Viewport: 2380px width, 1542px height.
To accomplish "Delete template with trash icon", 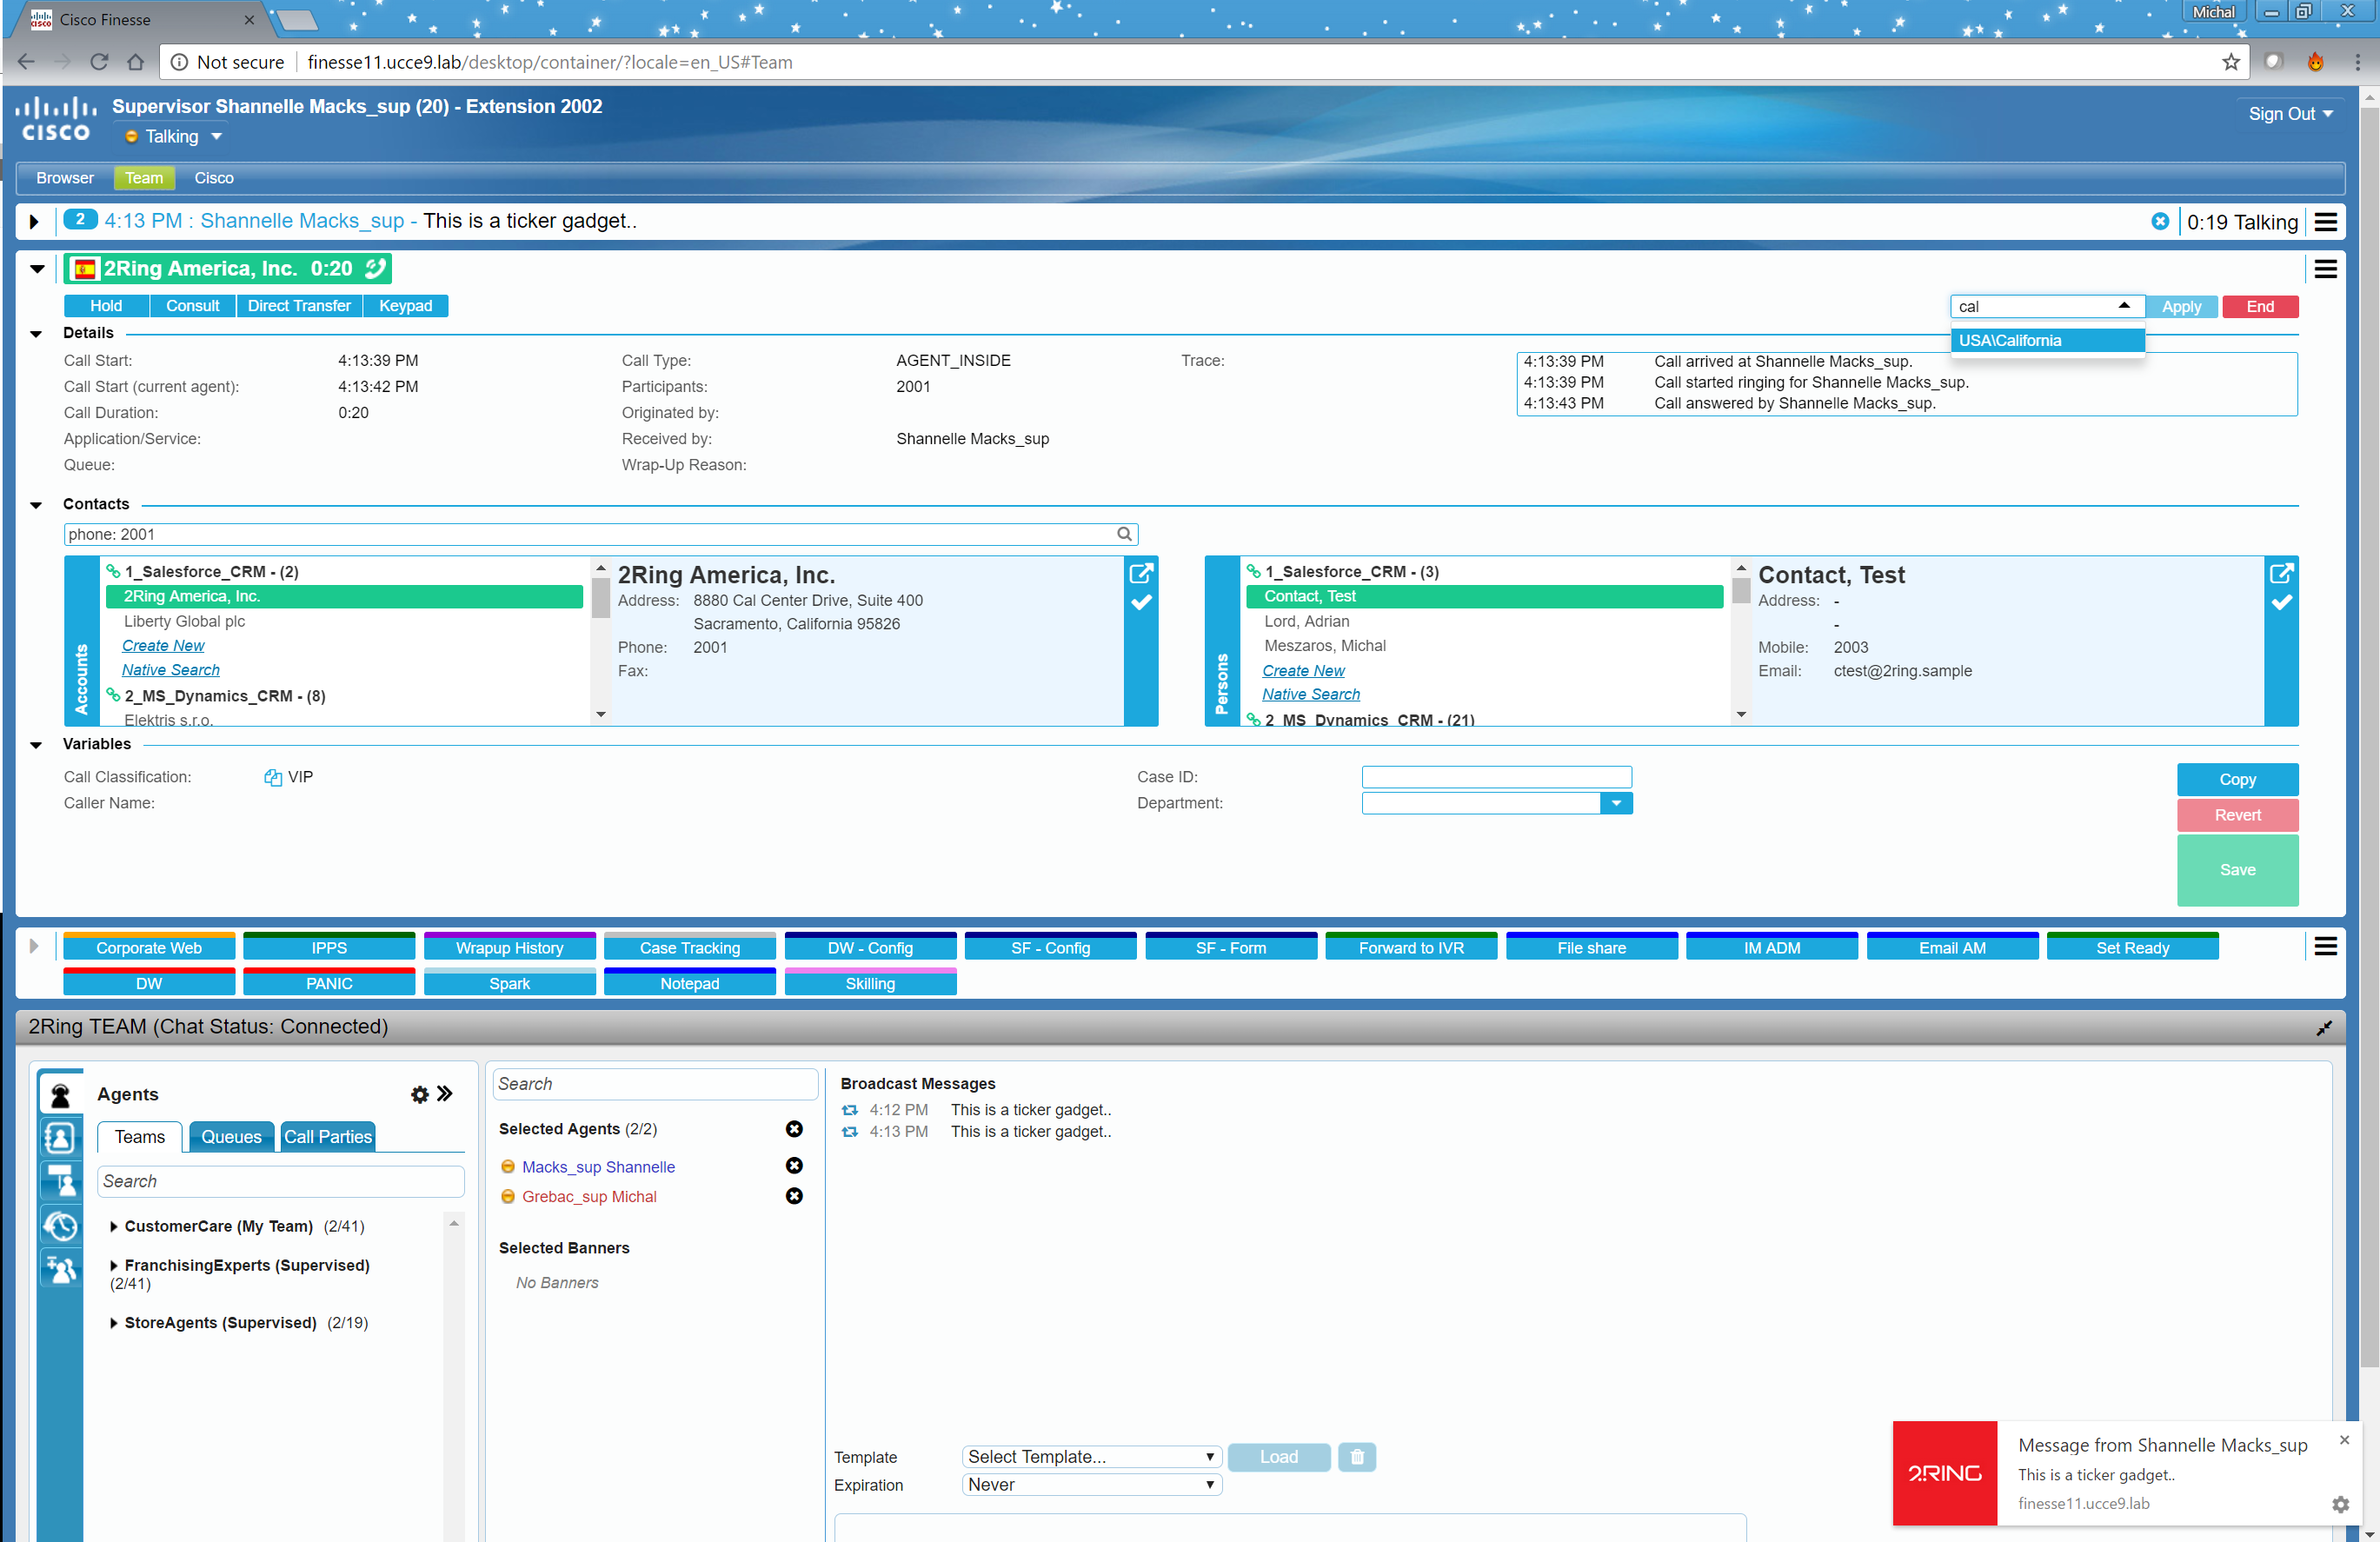I will [x=1357, y=1457].
